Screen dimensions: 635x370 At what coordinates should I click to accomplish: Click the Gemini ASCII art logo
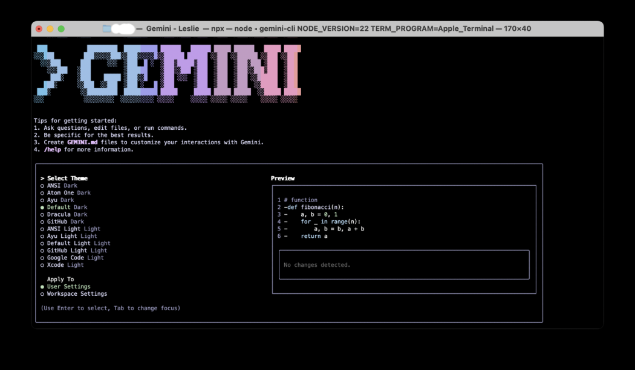168,71
